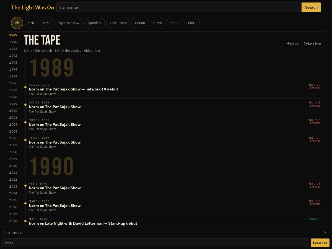
Task: Click the large 1989 year heading
Action: pyautogui.click(x=51, y=68)
